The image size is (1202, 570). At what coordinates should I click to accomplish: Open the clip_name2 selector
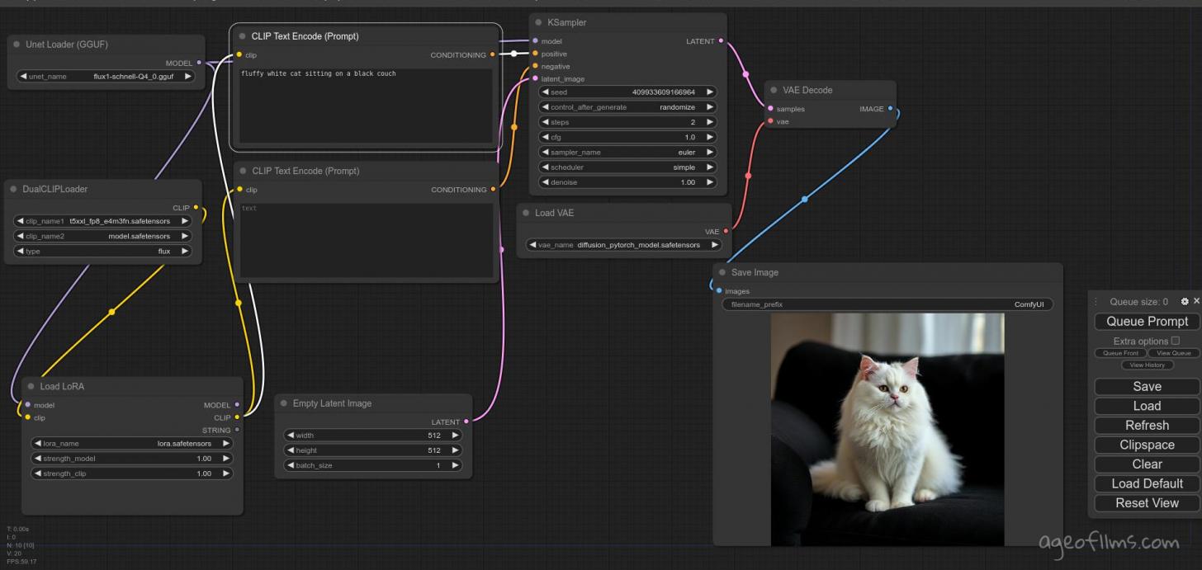tap(103, 236)
